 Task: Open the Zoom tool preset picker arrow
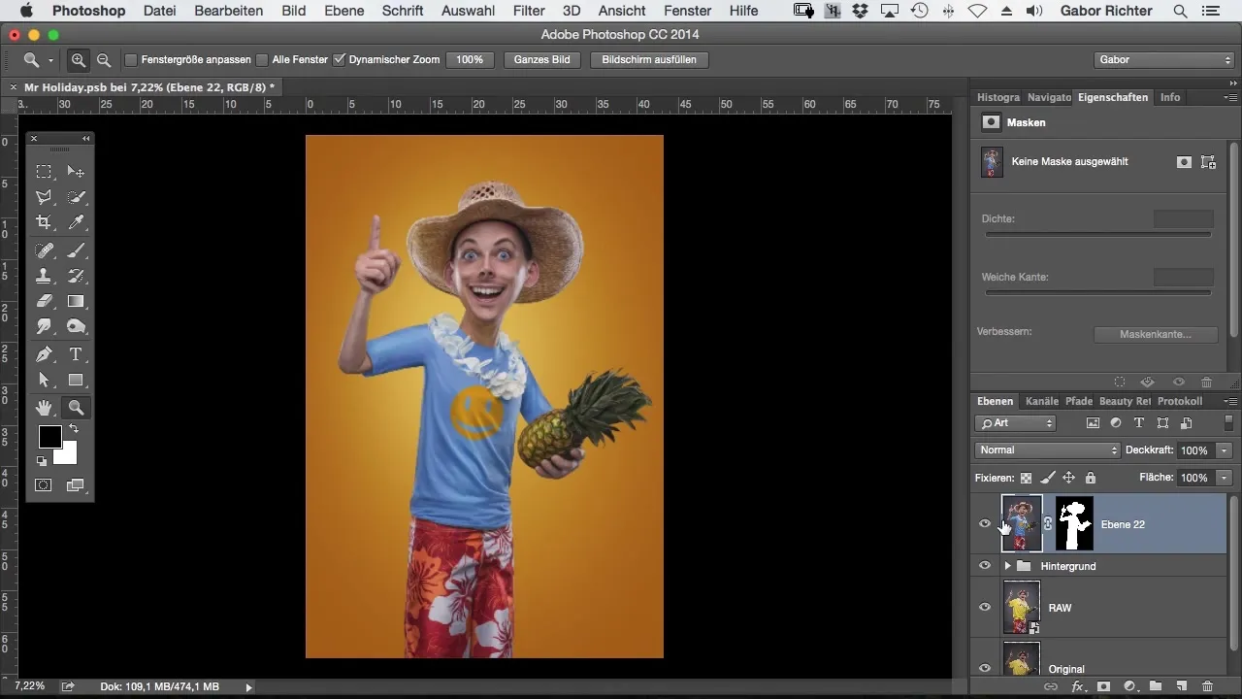pos(50,60)
